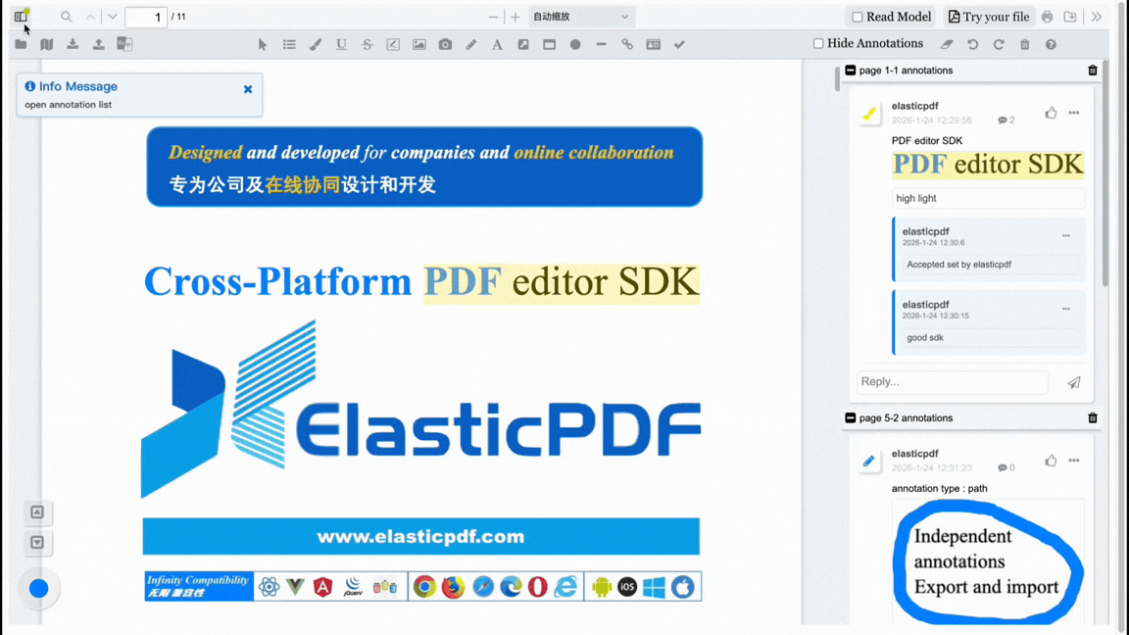This screenshot has height=635, width=1129.
Task: Select the ellipse shape tool
Action: (574, 44)
